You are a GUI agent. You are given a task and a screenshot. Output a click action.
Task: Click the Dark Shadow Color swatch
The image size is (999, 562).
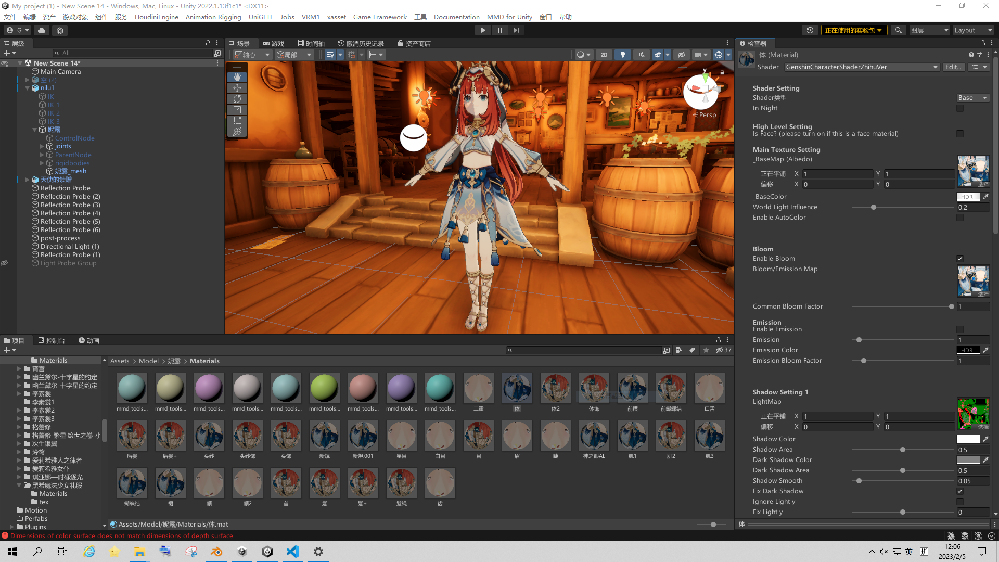[x=968, y=460]
